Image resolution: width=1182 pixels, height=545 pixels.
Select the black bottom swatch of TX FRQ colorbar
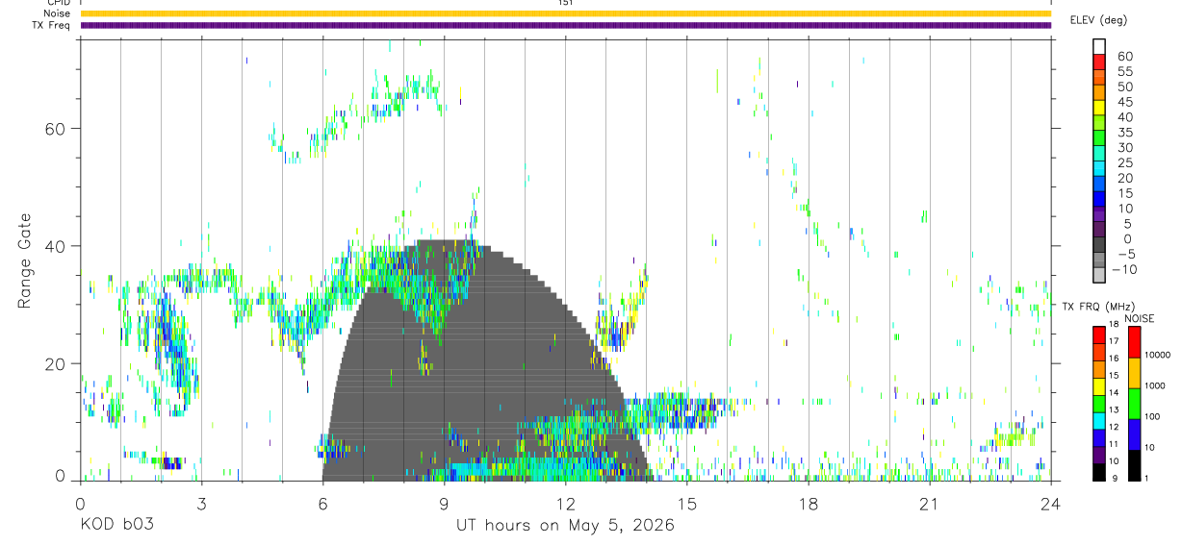[1099, 473]
